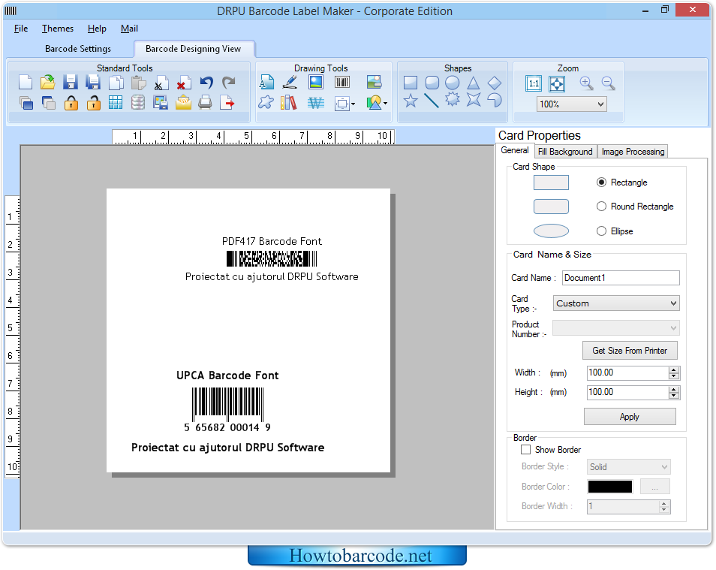Select the diagonal line tool

[431, 101]
